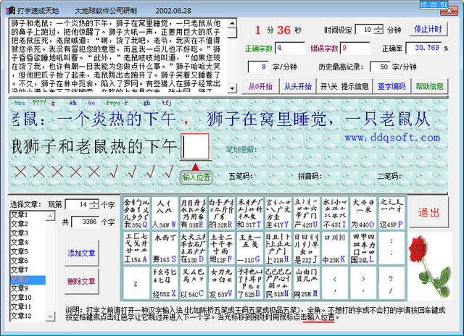Open 查字编码 code lookup
Screen dimensions: 464x336
391,86
